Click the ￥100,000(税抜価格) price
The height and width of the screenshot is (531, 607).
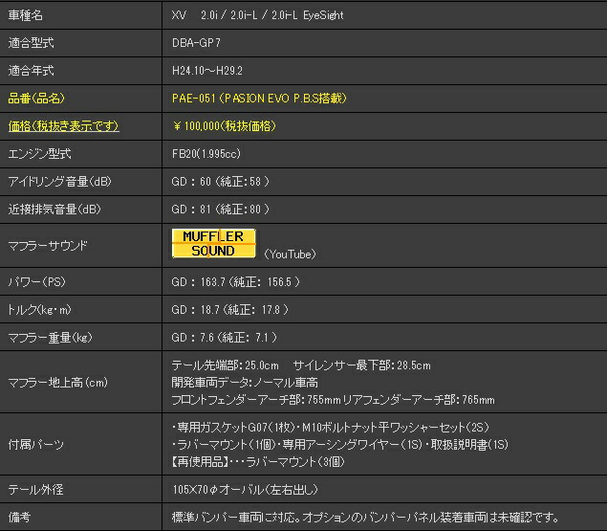(224, 126)
